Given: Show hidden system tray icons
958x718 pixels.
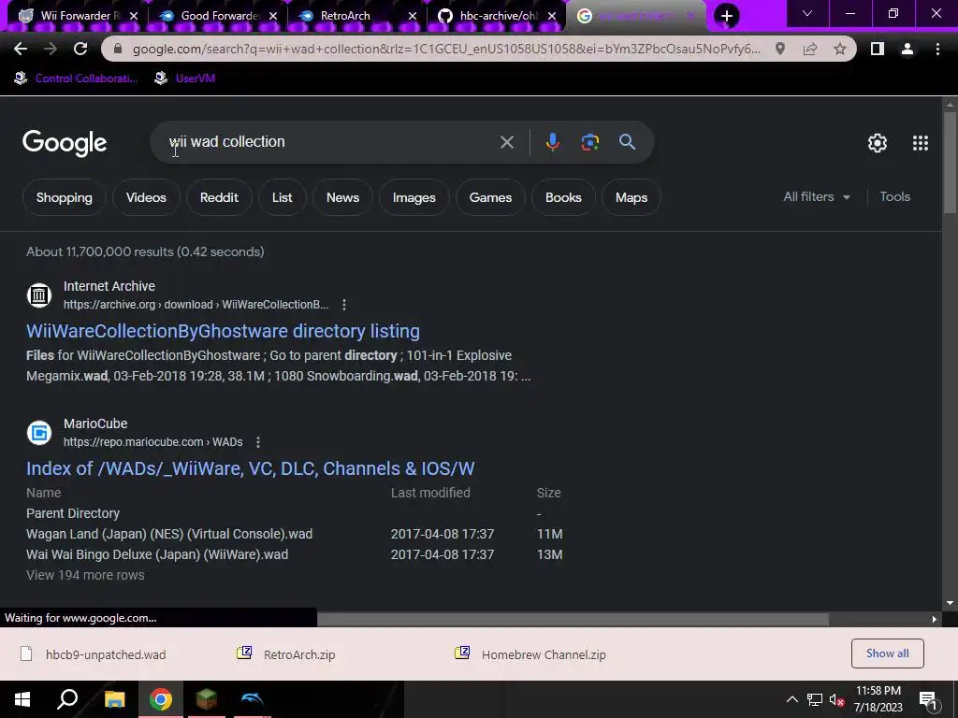Looking at the screenshot, I should pos(791,699).
